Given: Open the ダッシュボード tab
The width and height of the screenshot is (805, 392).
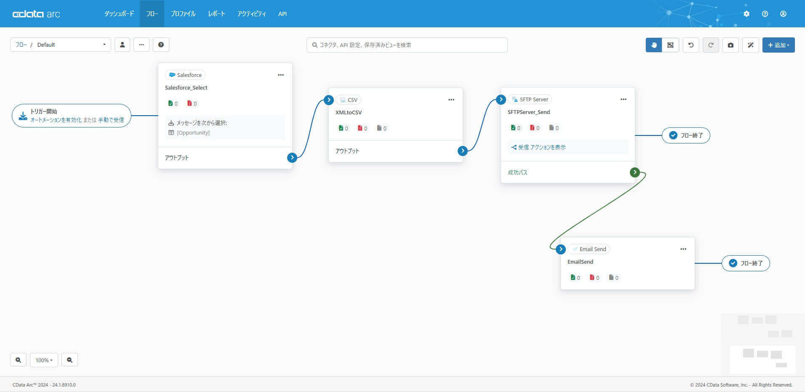Looking at the screenshot, I should [119, 14].
